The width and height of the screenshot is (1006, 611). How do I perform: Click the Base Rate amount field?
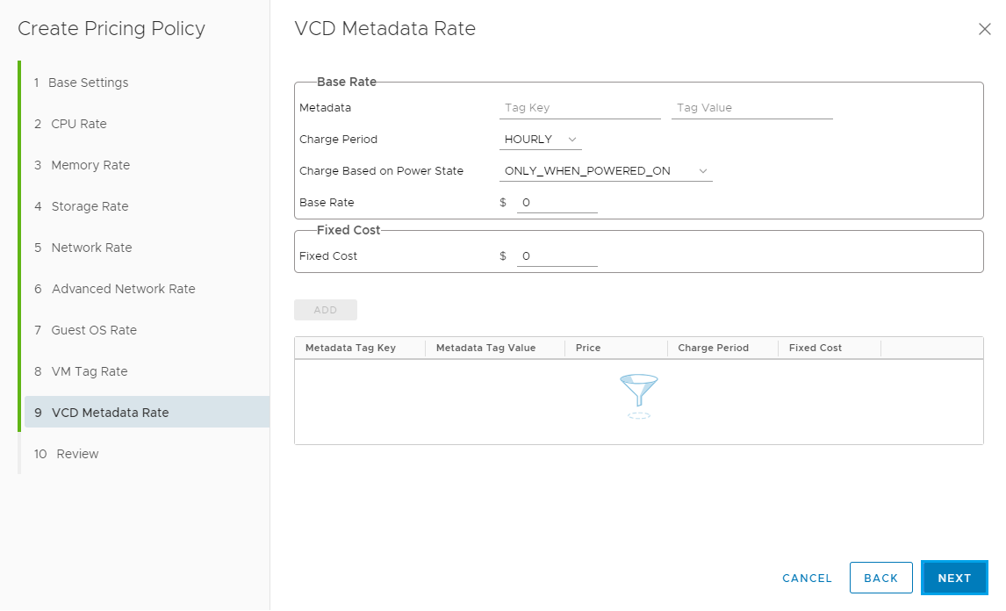[x=557, y=203]
